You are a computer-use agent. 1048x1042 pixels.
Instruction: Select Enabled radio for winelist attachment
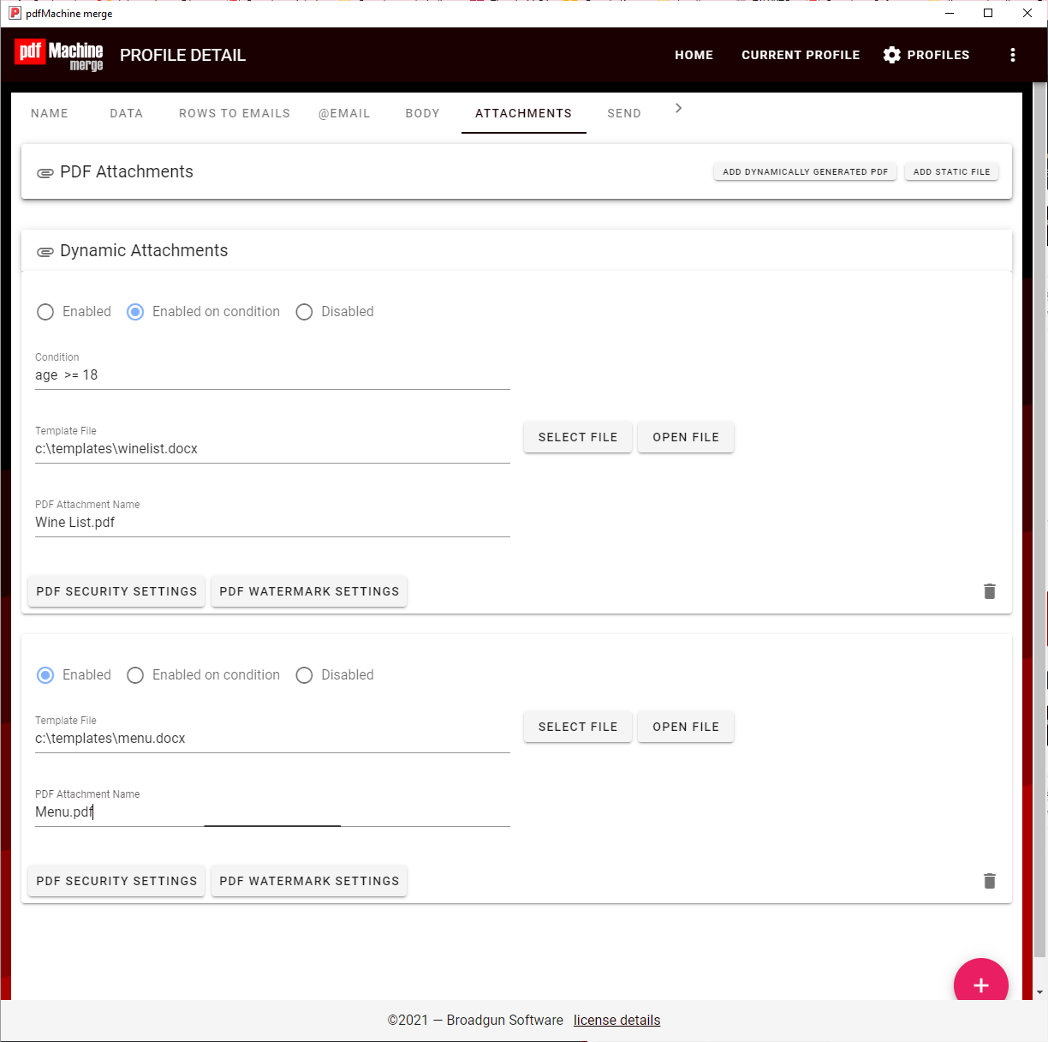(x=45, y=312)
